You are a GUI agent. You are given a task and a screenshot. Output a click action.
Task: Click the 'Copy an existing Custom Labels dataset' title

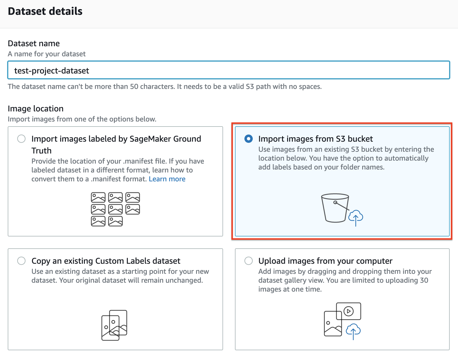tap(106, 261)
